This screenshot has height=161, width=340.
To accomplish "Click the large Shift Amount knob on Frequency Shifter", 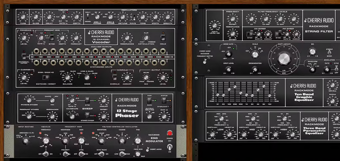I will point(284,59).
